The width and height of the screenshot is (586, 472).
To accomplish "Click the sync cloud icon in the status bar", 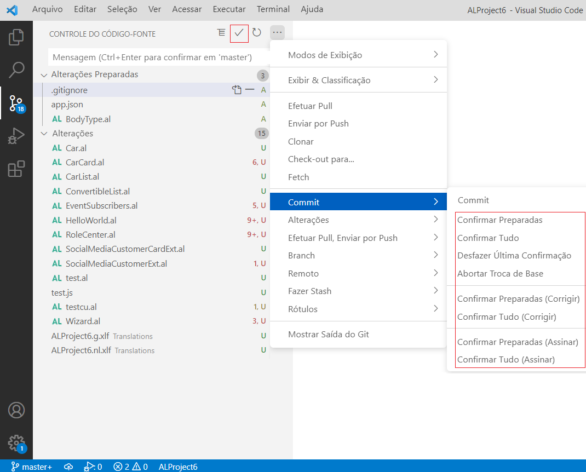I will (x=68, y=467).
